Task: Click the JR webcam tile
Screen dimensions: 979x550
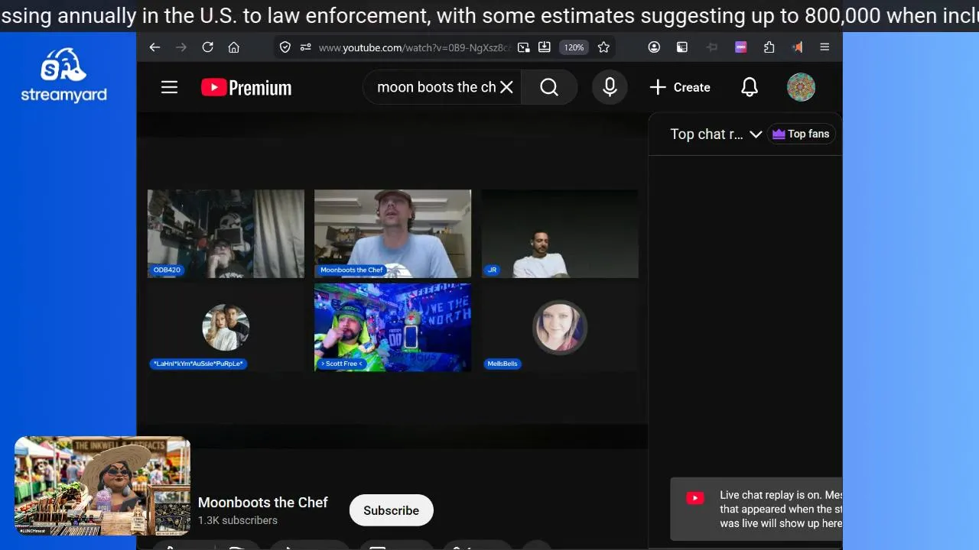Action: click(x=560, y=233)
